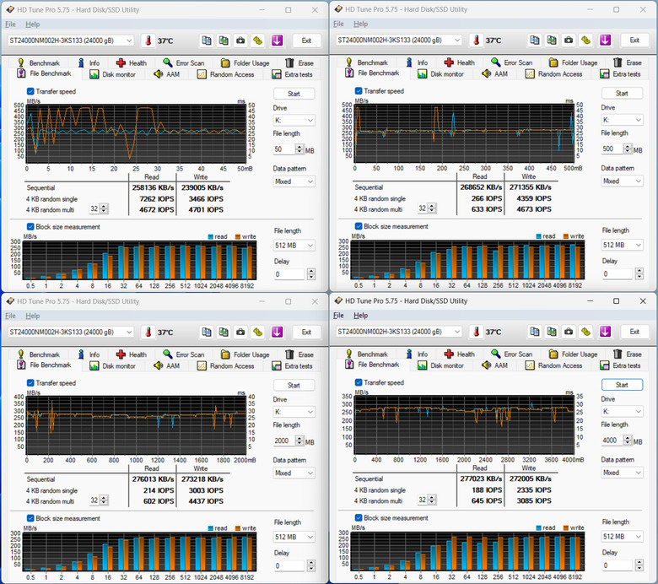Click copy-text icon in the 50 MB file-length window
658x584 pixels.
click(207, 41)
